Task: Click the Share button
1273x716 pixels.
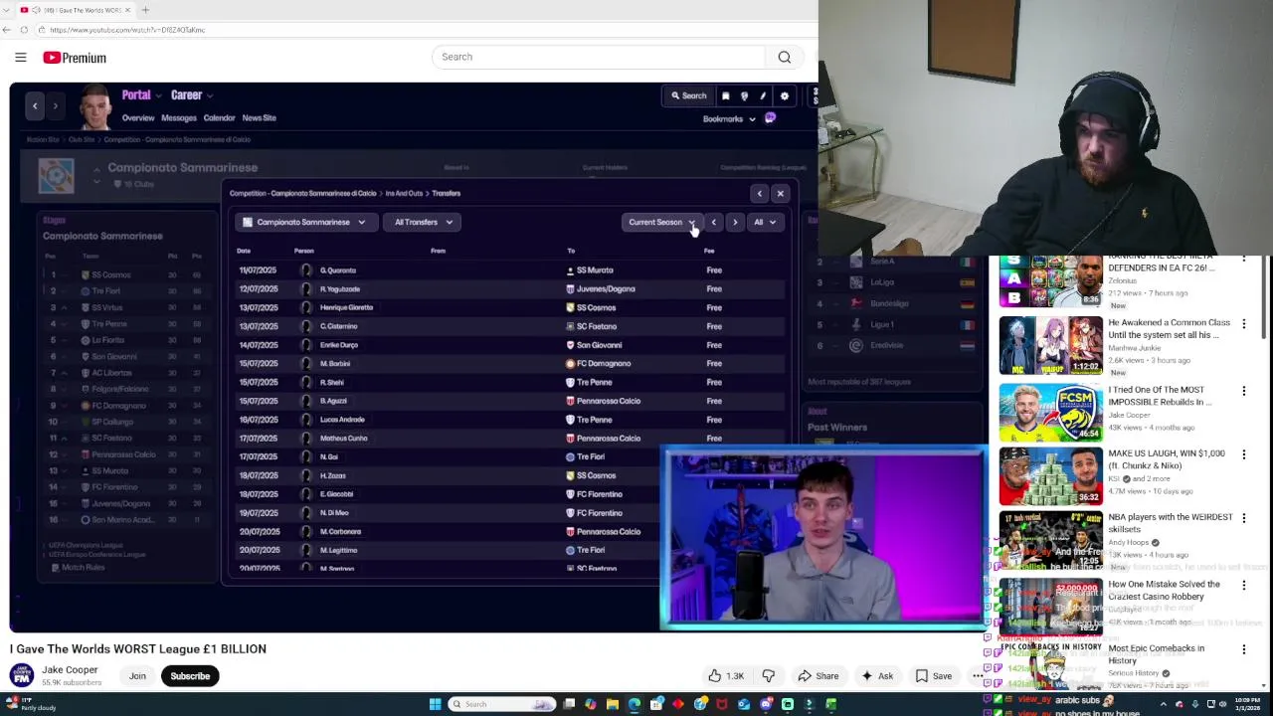Action: pyautogui.click(x=817, y=676)
